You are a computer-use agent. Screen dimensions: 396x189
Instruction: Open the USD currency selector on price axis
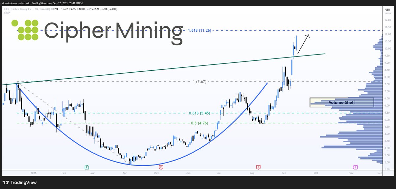pyautogui.click(x=388, y=10)
